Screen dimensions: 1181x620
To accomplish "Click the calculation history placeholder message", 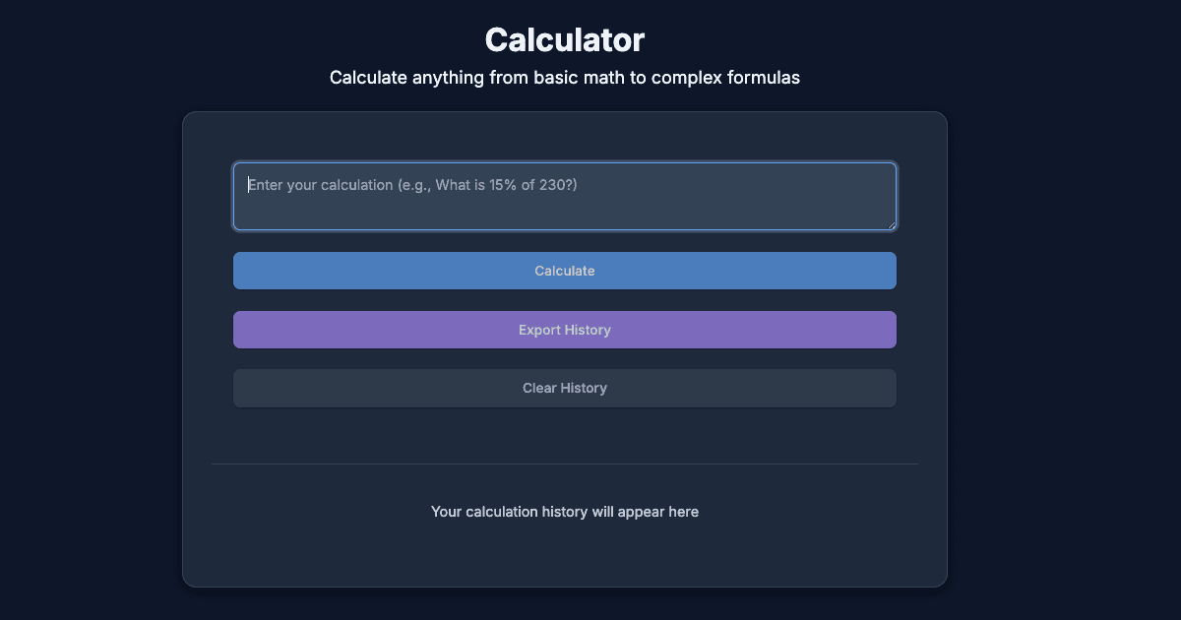I will click(564, 511).
